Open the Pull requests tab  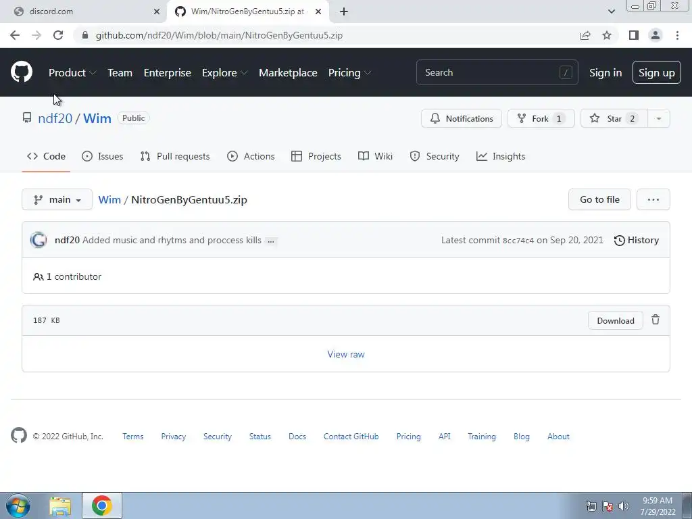pos(175,156)
